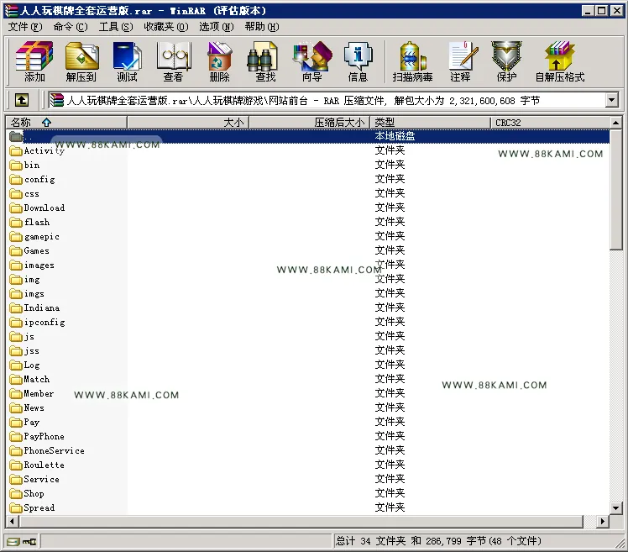Select the js folder name

(x=29, y=337)
